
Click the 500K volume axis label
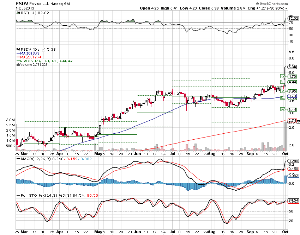[11, 146]
